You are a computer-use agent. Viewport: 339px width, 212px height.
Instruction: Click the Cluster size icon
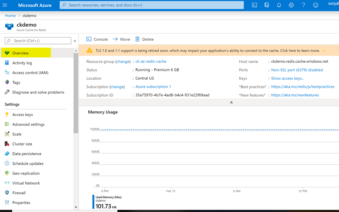click(x=7, y=144)
